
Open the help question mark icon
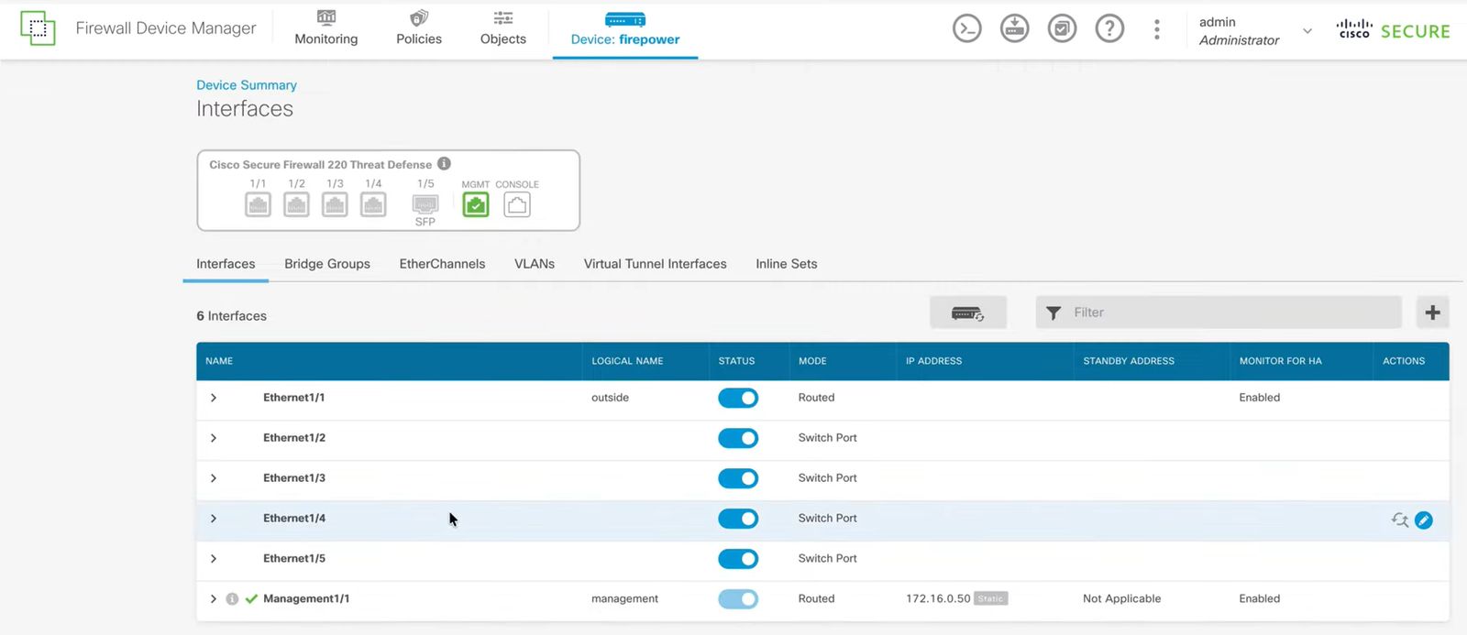[1109, 29]
